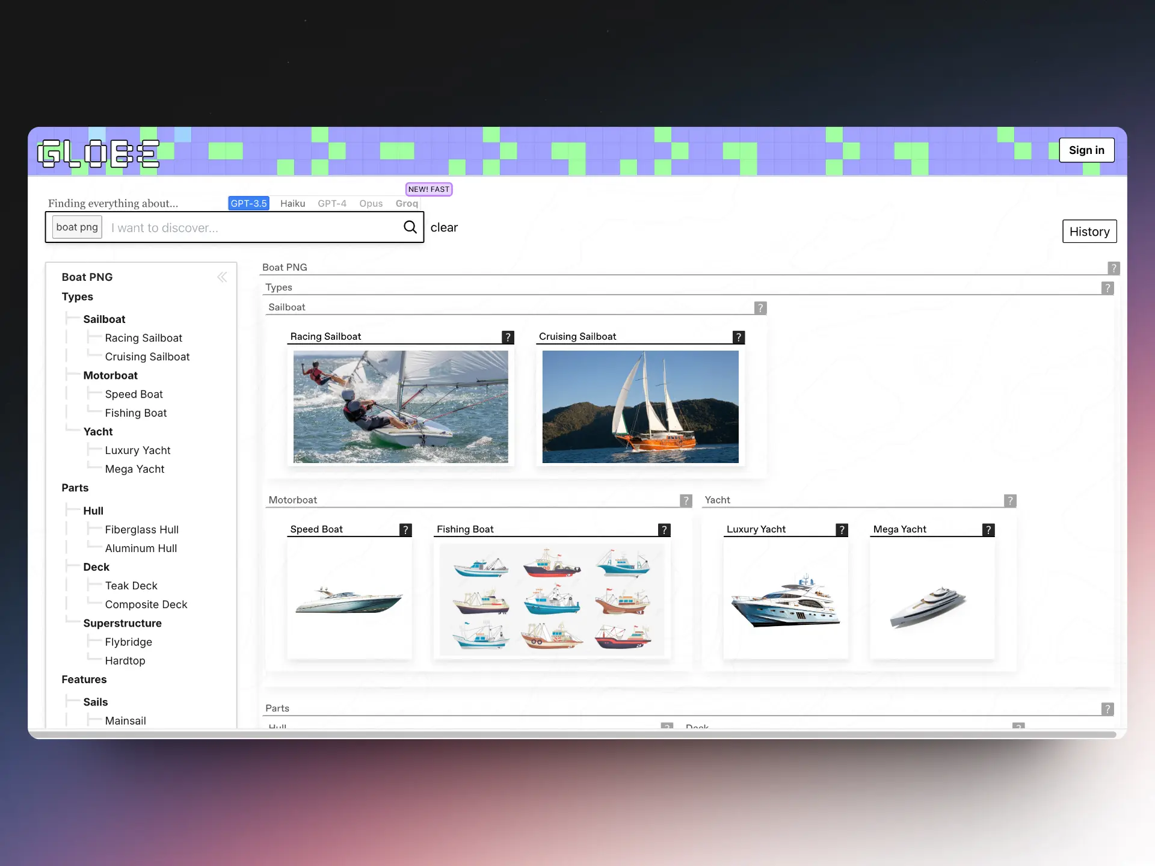
Task: Click the Mega Yacht question mark icon
Action: point(988,530)
